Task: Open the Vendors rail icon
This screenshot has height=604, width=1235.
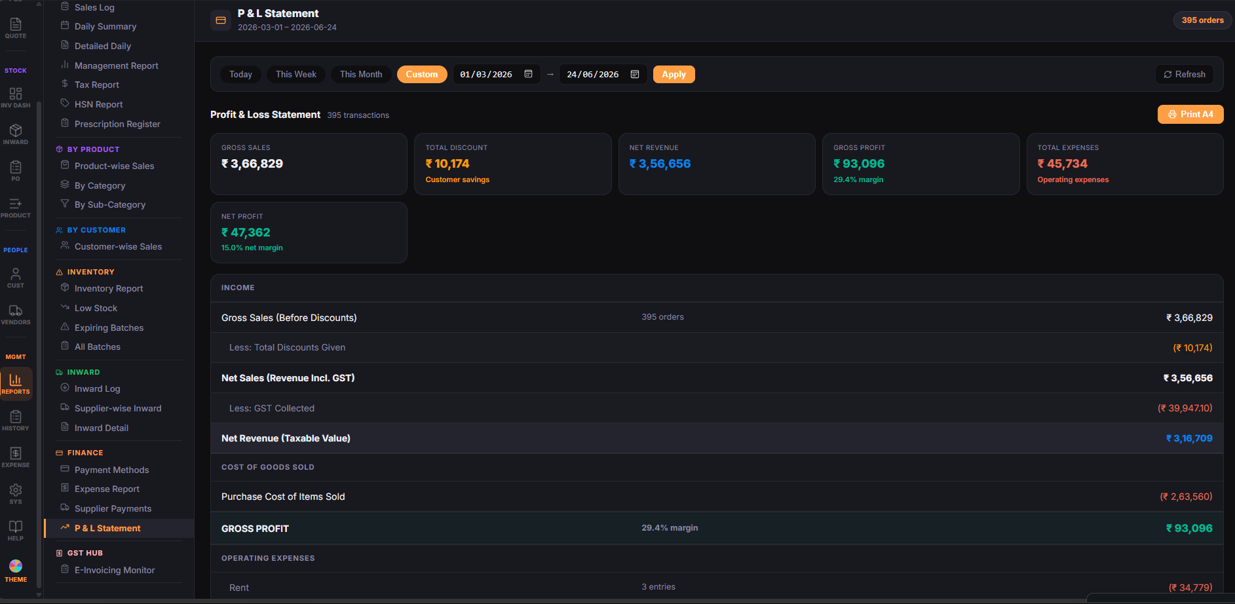Action: (16, 314)
